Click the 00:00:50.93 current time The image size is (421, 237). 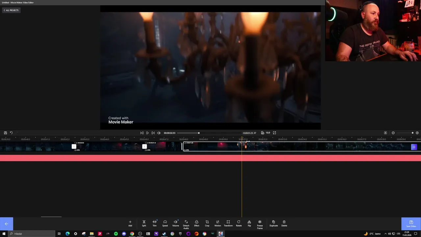pos(169,133)
